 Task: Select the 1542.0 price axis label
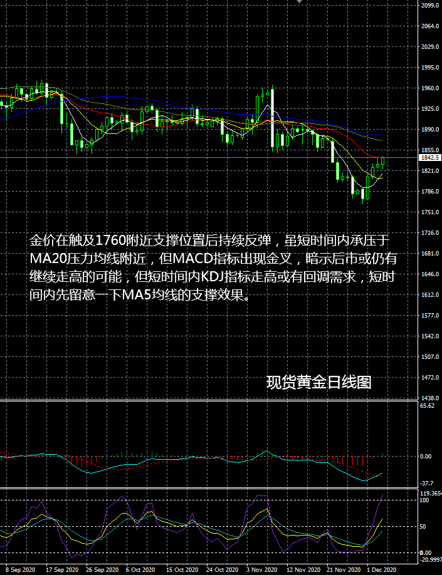(x=430, y=336)
